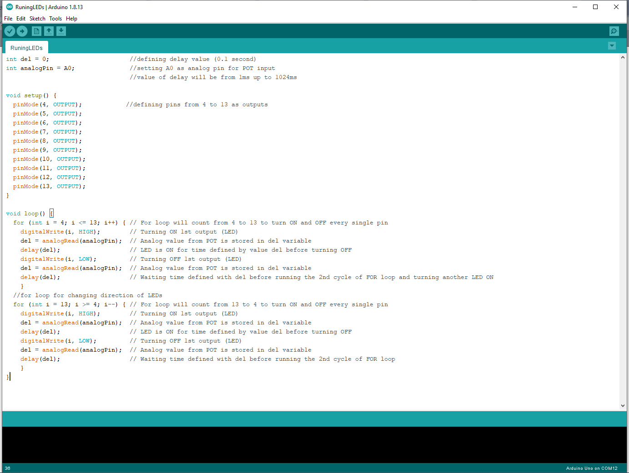This screenshot has width=629, height=473.
Task: Minimize the Arduino IDE window
Action: click(x=575, y=7)
